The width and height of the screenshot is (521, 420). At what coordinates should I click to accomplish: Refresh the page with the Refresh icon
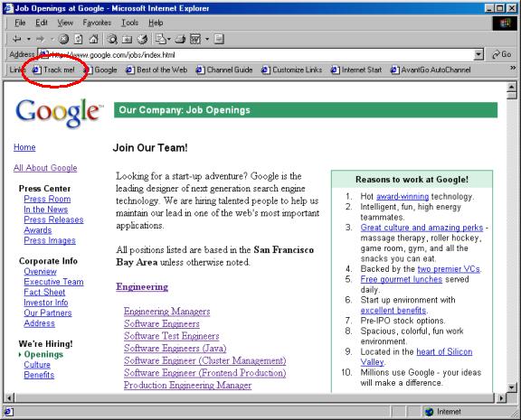(x=78, y=39)
